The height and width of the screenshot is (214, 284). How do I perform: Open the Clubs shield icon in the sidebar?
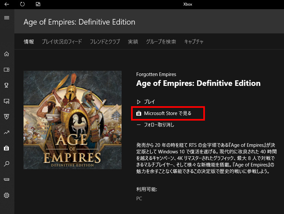click(x=7, y=117)
